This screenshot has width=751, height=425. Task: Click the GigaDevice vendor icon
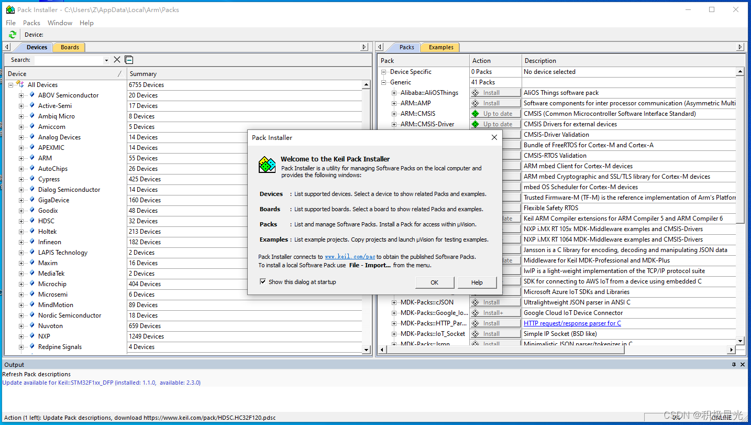pos(32,200)
